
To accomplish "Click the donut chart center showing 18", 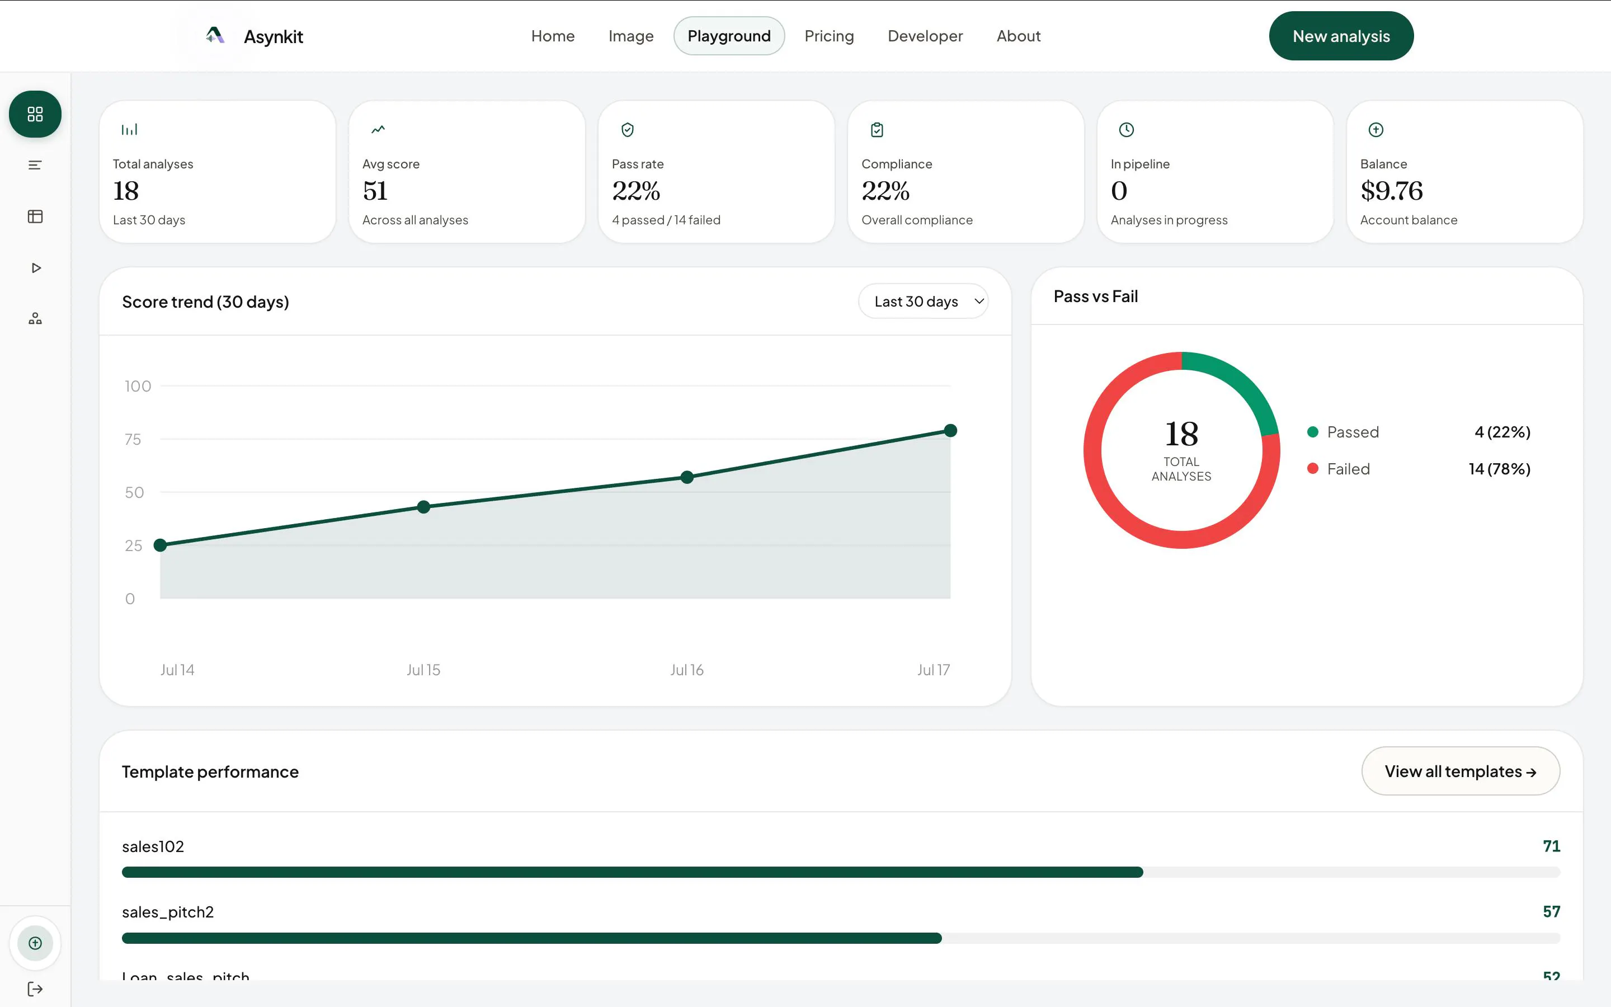I will pos(1181,434).
